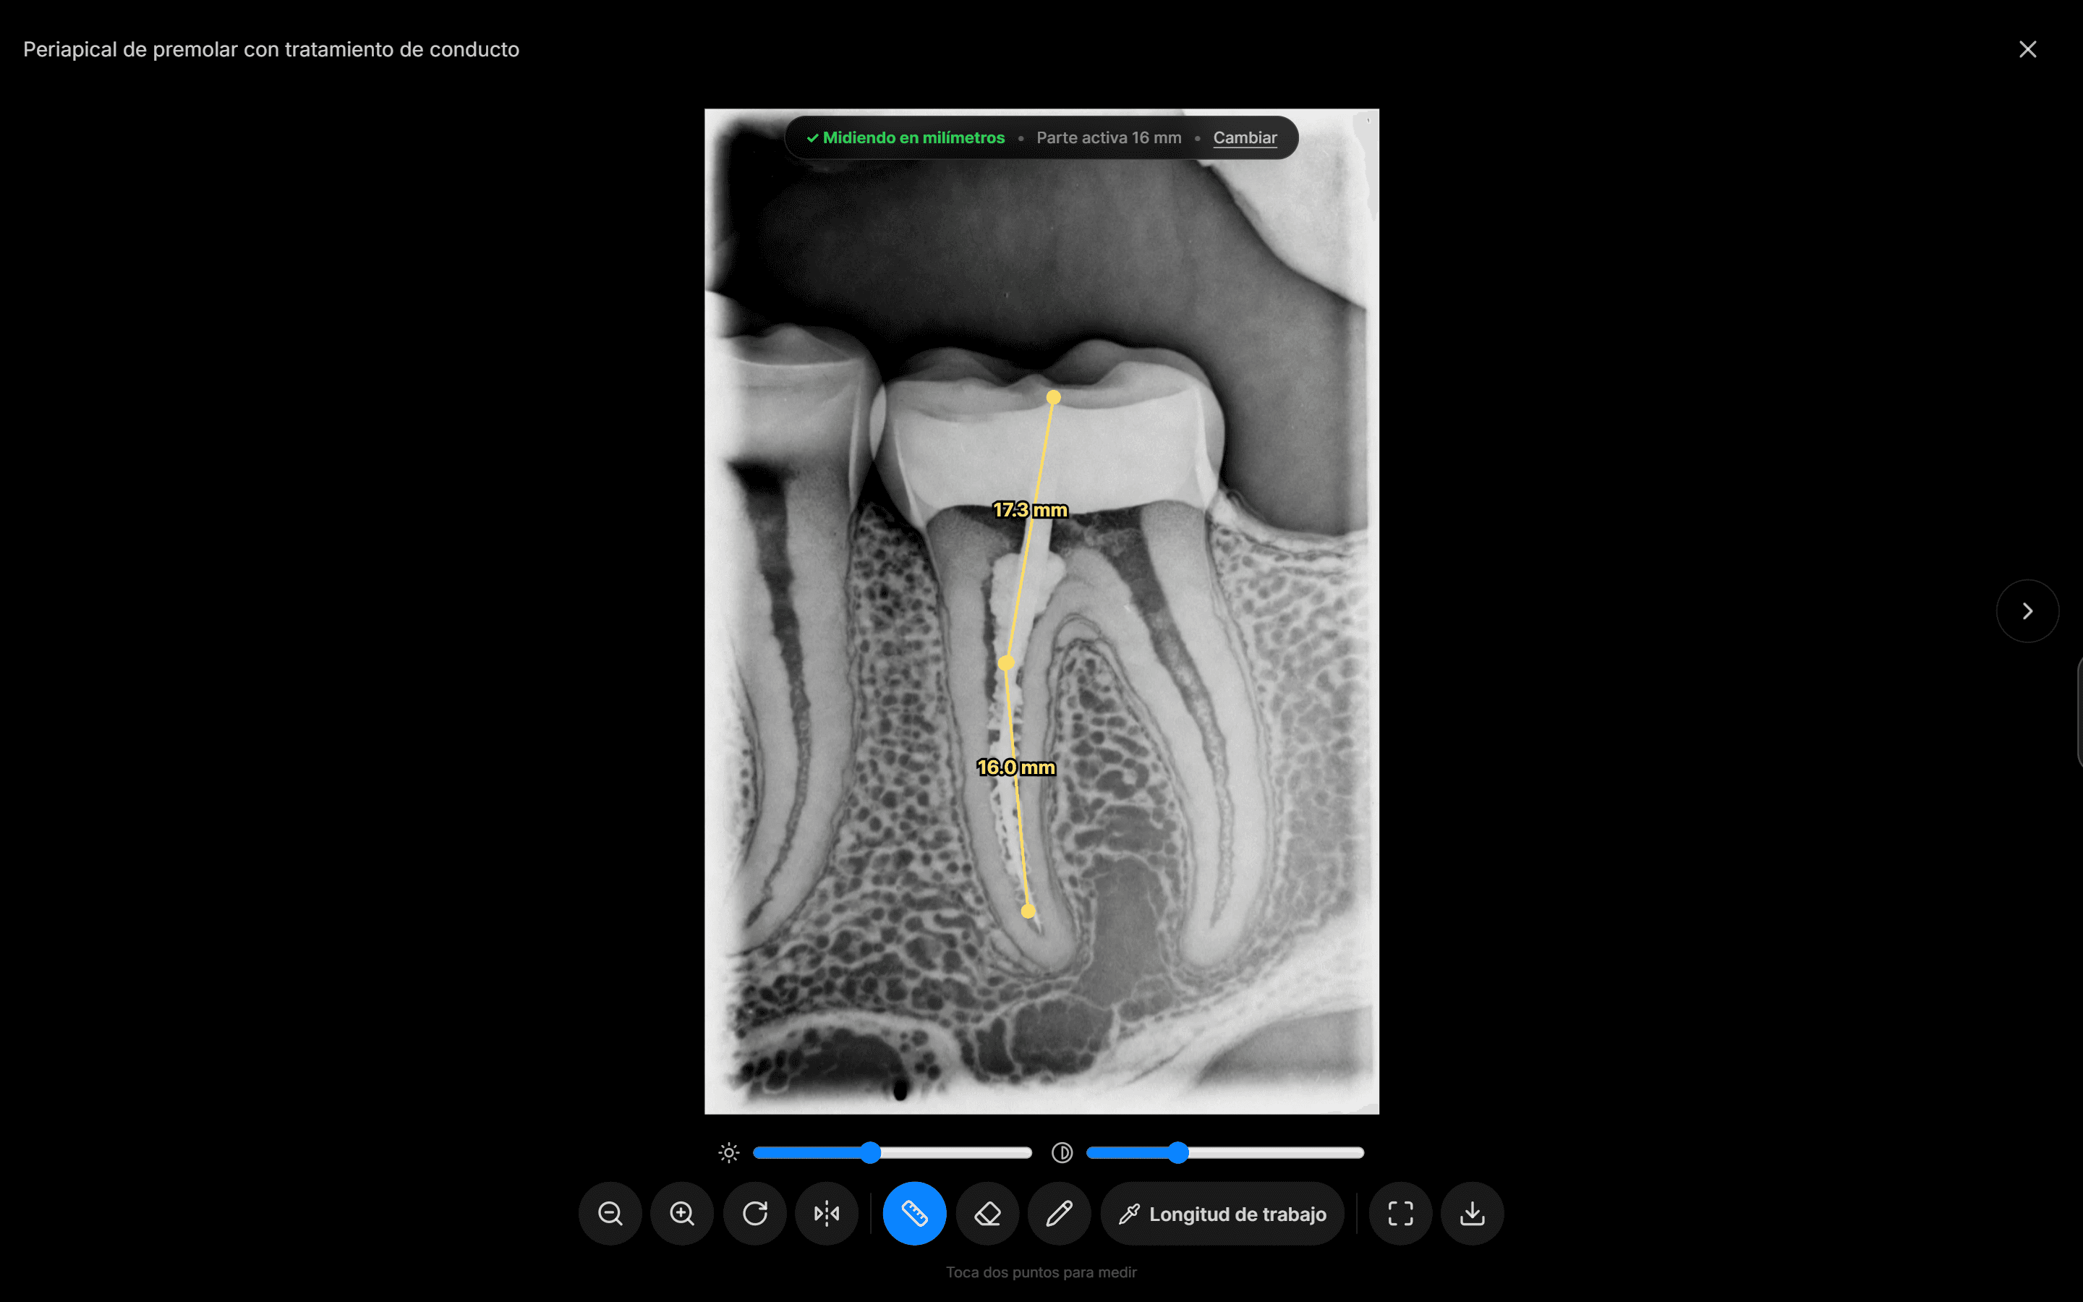Click the zoom in magnifier icon

coord(683,1213)
